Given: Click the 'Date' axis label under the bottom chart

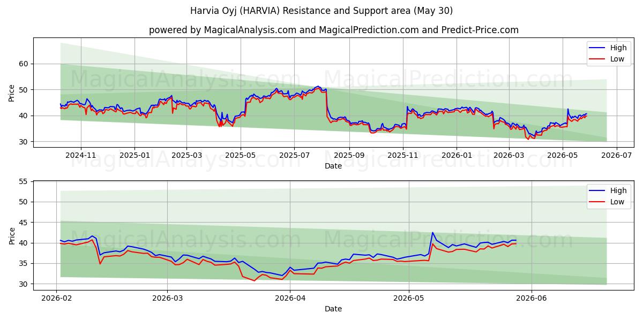Looking at the screenshot, I should (x=333, y=309).
